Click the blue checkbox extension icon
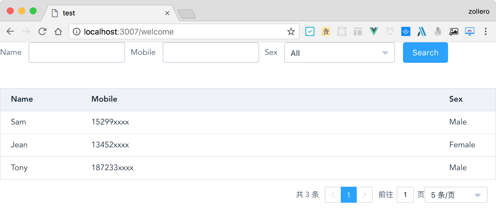Viewport: 496px width, 217px height. click(x=310, y=31)
